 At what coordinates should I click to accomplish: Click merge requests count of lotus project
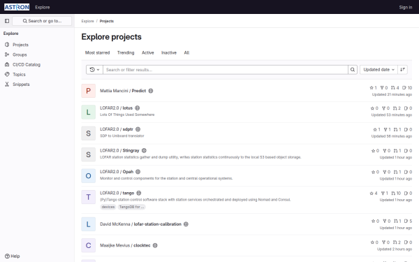397,108
